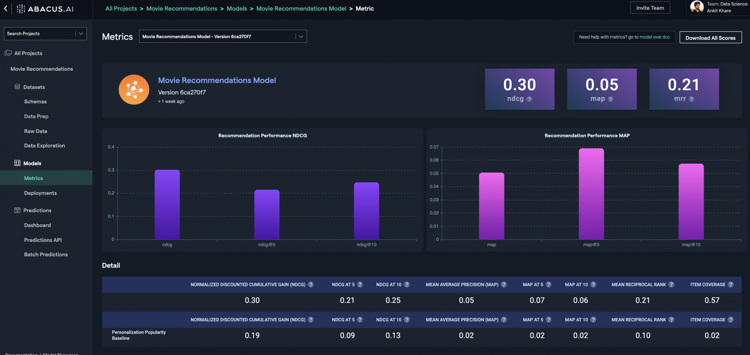This screenshot has width=750, height=355.
Task: Click Movie Recommendations breadcrumb link
Action: pyautogui.click(x=182, y=8)
